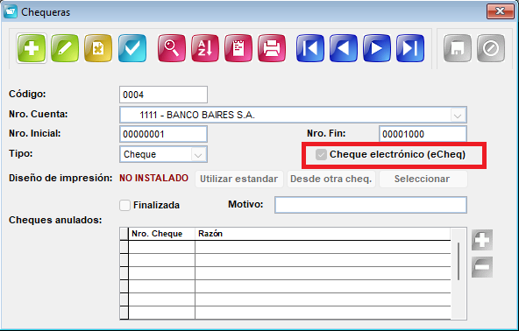Click the NO INSTALADO status text

(154, 179)
